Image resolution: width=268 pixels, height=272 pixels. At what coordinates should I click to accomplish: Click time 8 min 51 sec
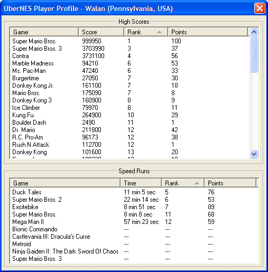click(140, 207)
